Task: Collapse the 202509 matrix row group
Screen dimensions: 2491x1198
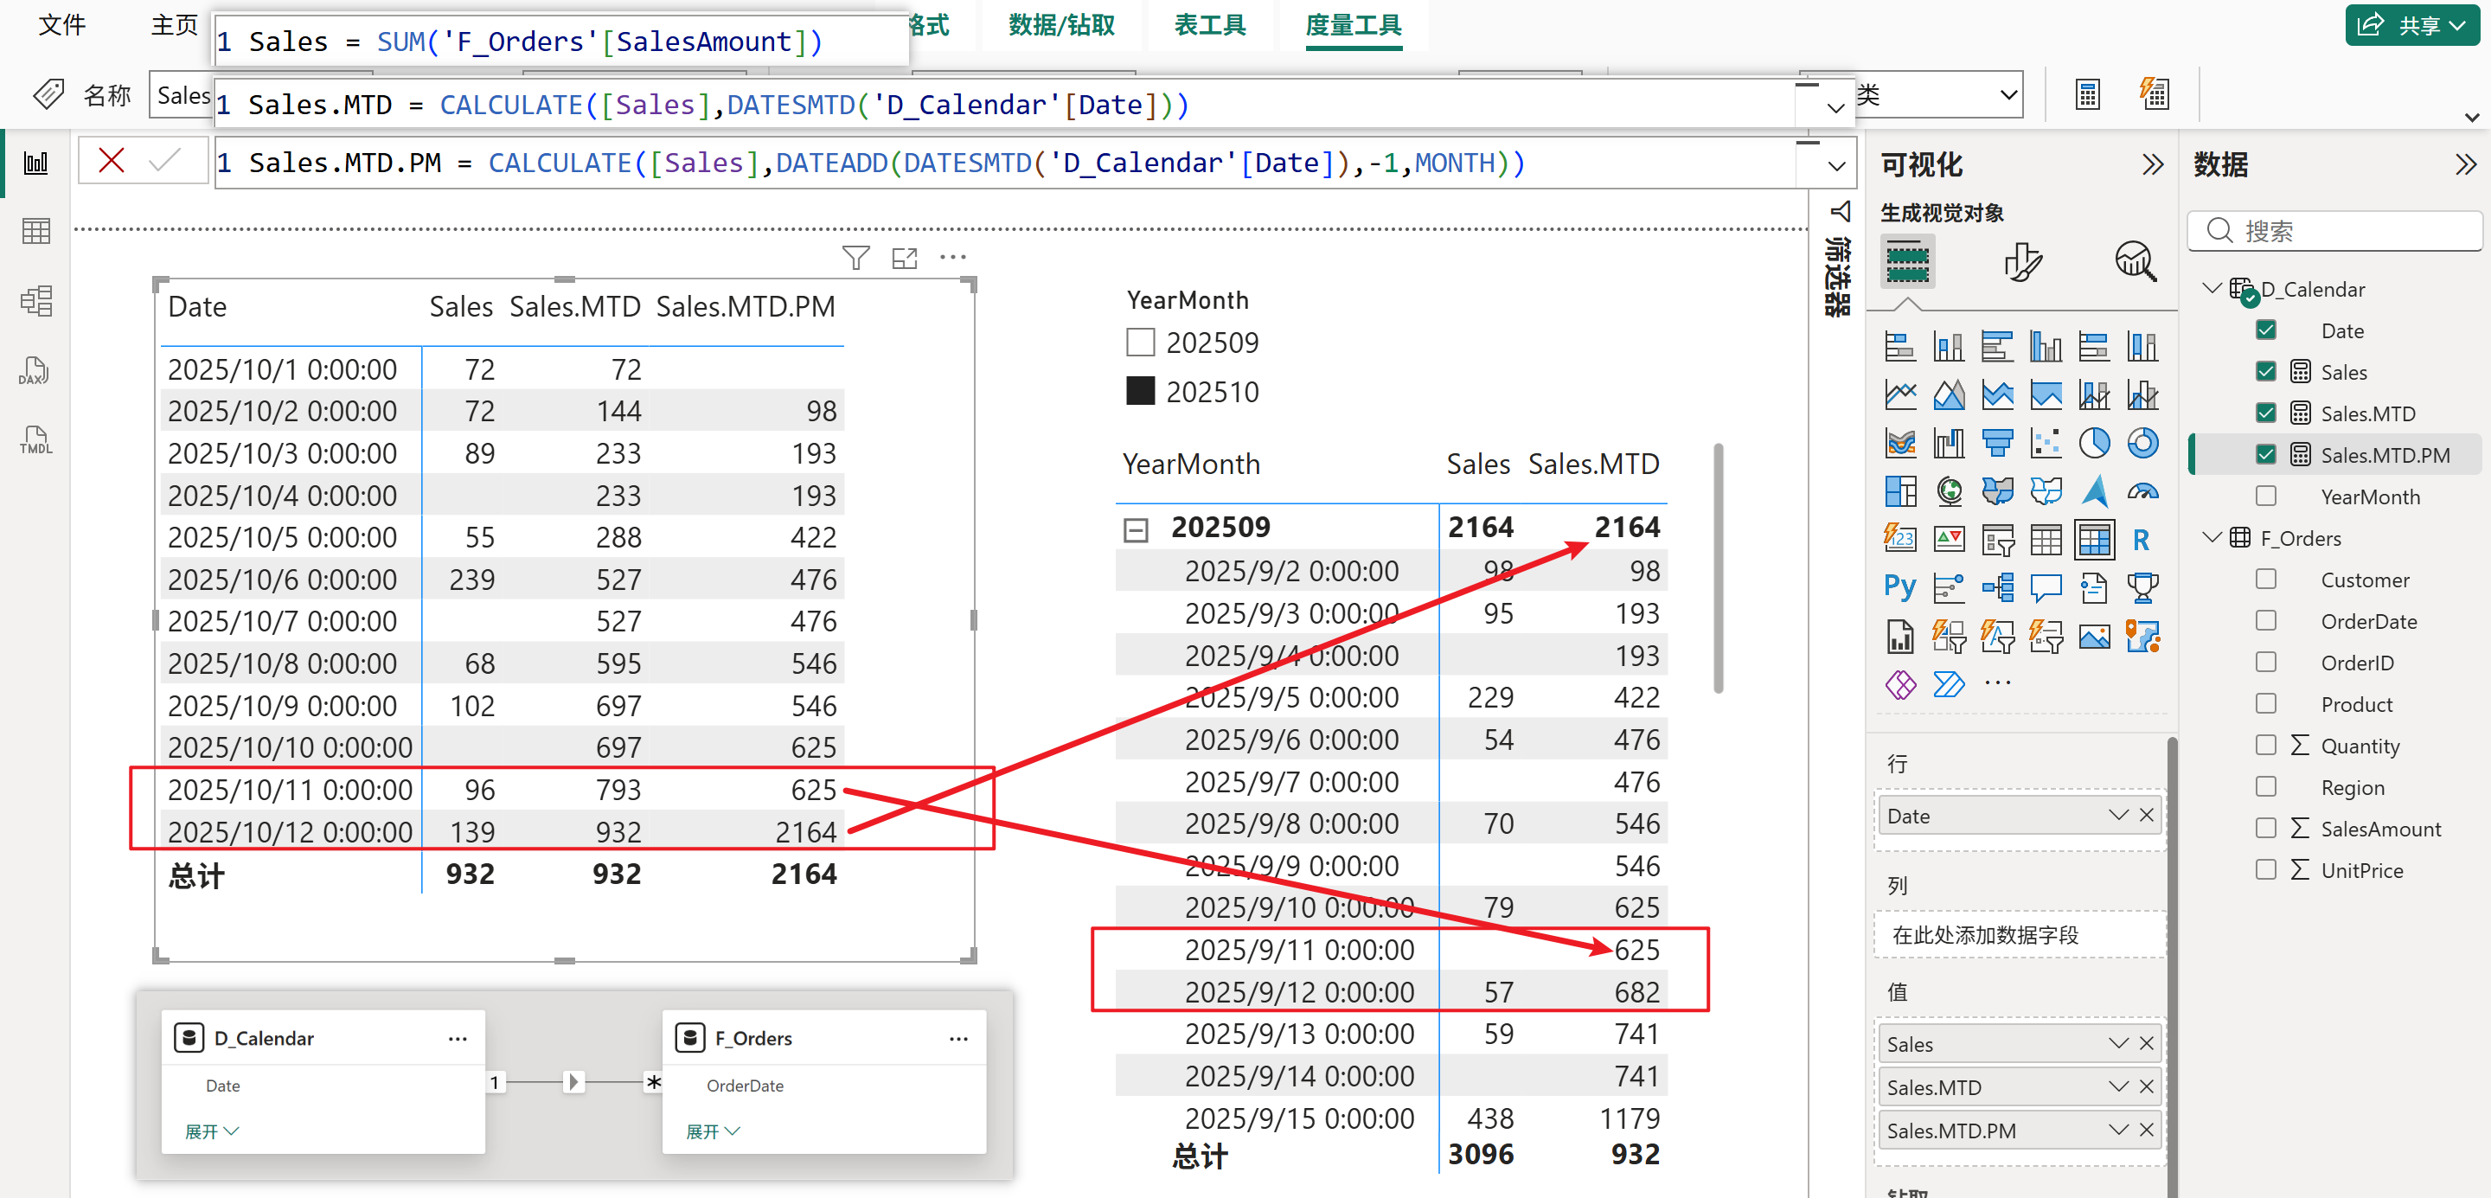Action: (1137, 529)
